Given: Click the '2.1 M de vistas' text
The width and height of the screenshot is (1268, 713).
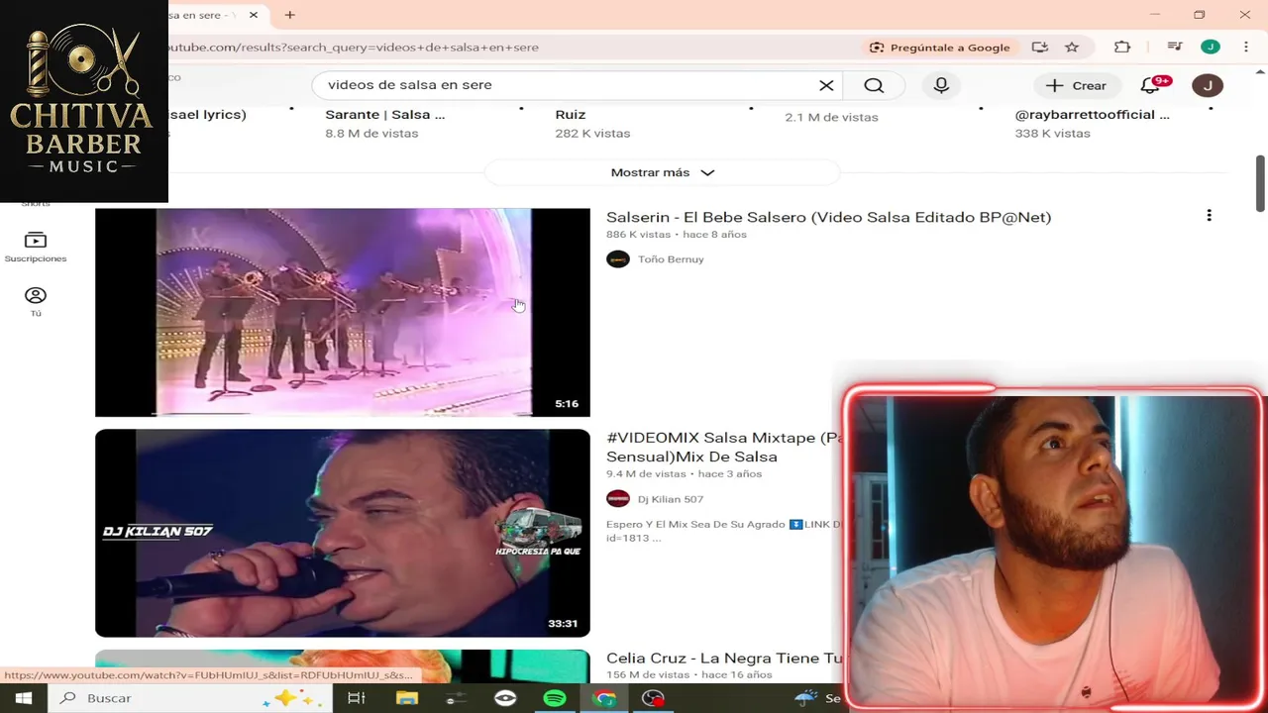Looking at the screenshot, I should click(x=831, y=117).
